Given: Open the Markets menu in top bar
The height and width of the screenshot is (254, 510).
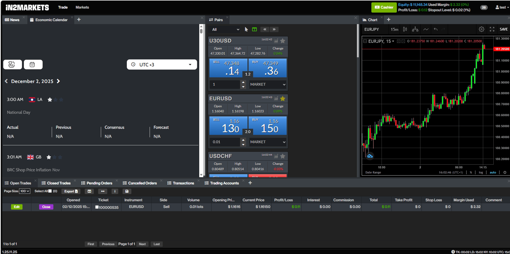Looking at the screenshot, I should [82, 7].
